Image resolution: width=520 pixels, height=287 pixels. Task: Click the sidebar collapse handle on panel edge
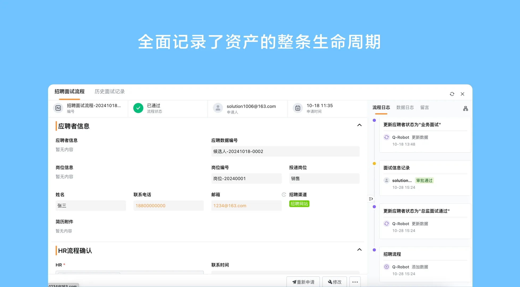click(370, 199)
